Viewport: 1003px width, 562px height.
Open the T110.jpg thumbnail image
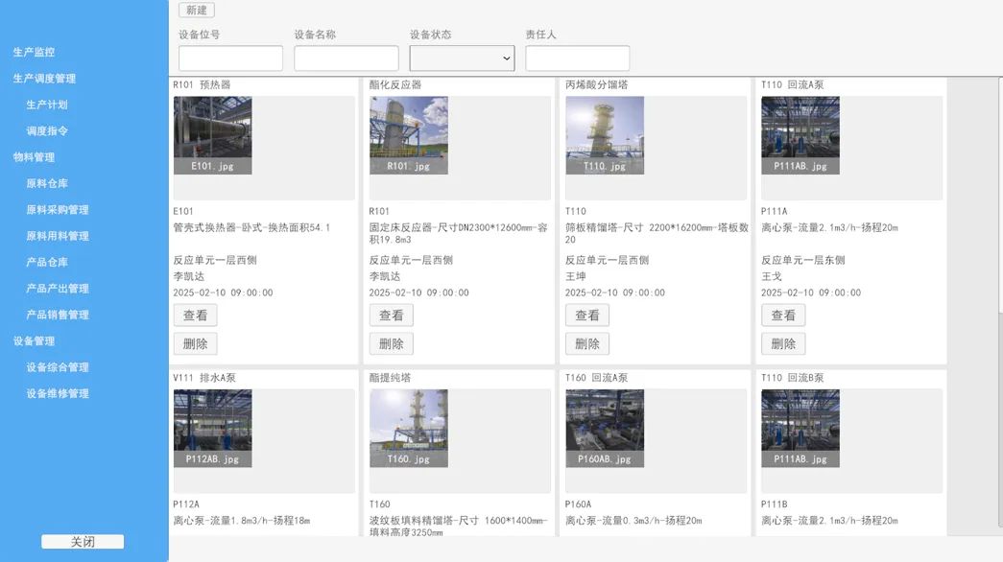[x=605, y=135]
